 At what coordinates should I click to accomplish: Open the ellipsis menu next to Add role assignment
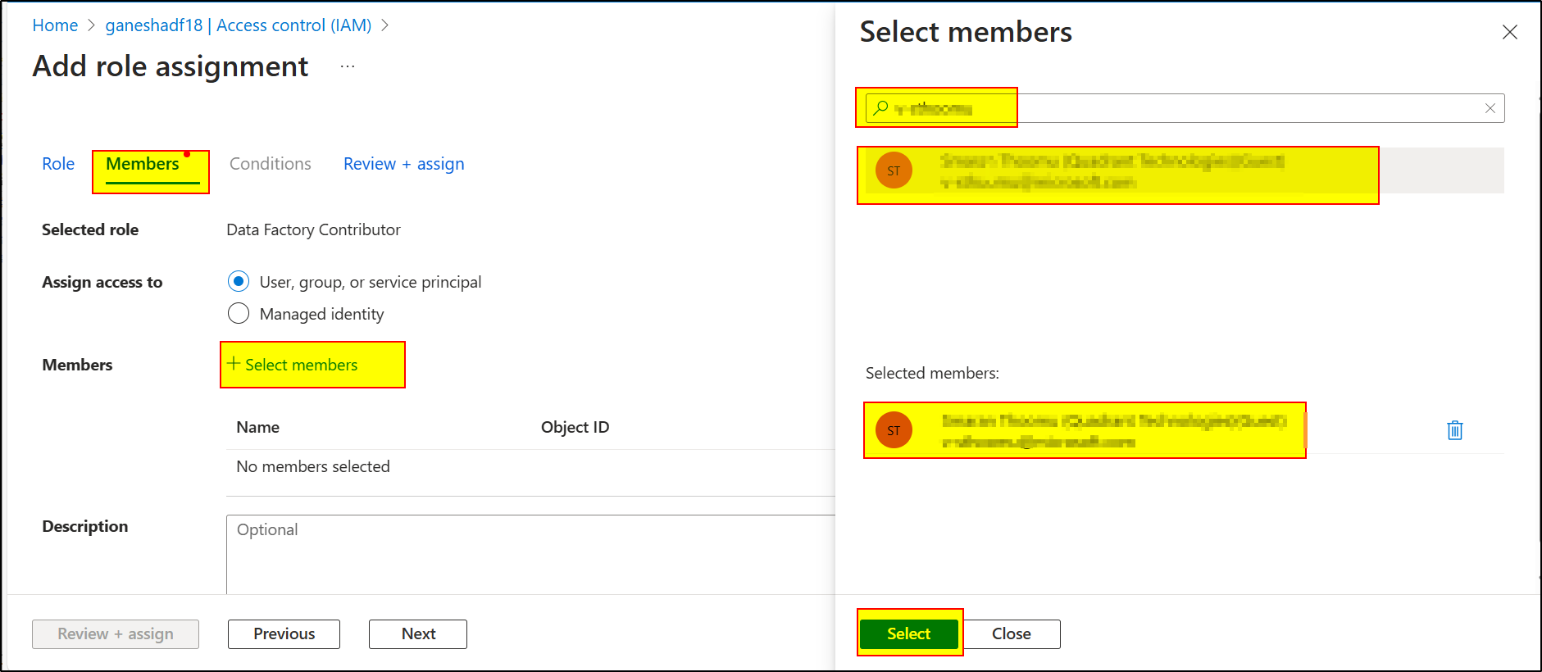point(348,66)
